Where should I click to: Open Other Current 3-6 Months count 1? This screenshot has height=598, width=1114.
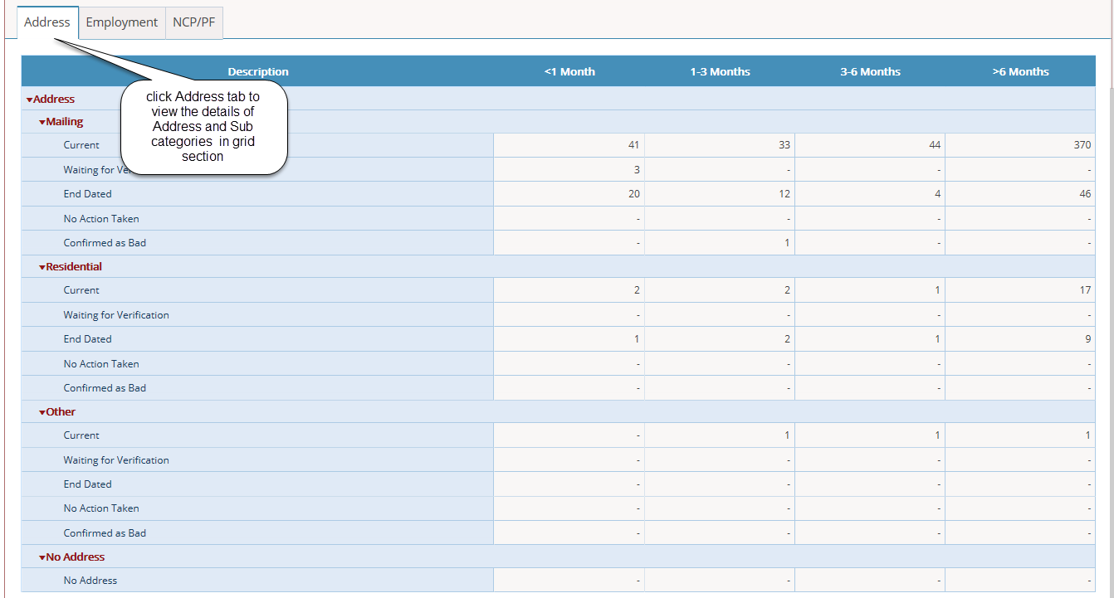[937, 435]
